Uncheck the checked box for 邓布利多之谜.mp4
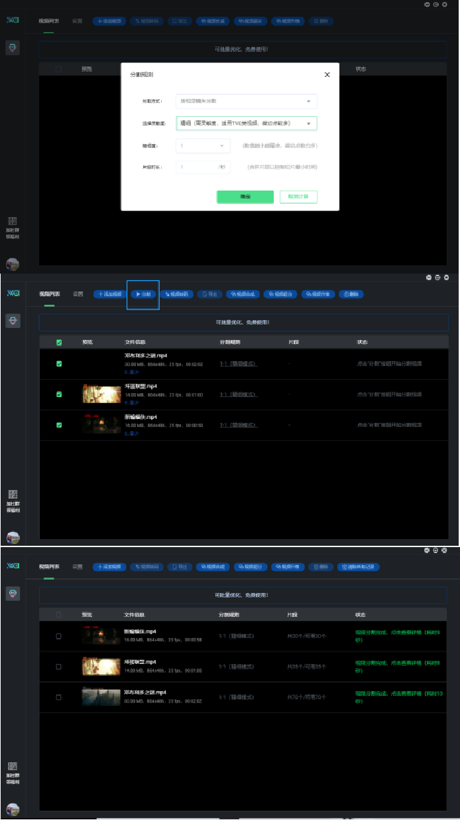The height and width of the screenshot is (820, 460). [x=59, y=364]
